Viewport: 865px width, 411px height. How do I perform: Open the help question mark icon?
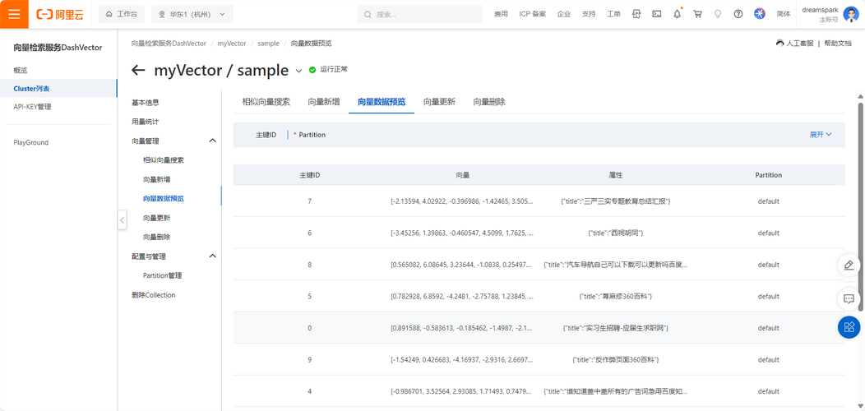tap(738, 14)
